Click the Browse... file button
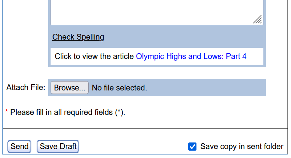Image resolution: width=291 pixels, height=158 pixels. coord(70,88)
